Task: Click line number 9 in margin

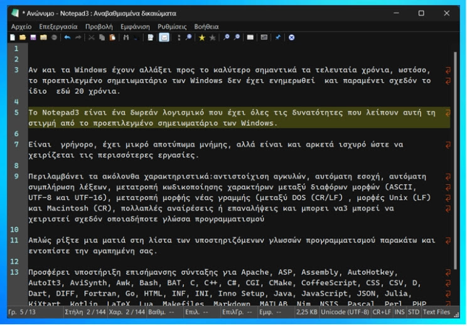Action: point(16,176)
